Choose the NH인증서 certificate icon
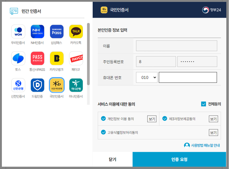The image size is (229, 169). click(37, 31)
